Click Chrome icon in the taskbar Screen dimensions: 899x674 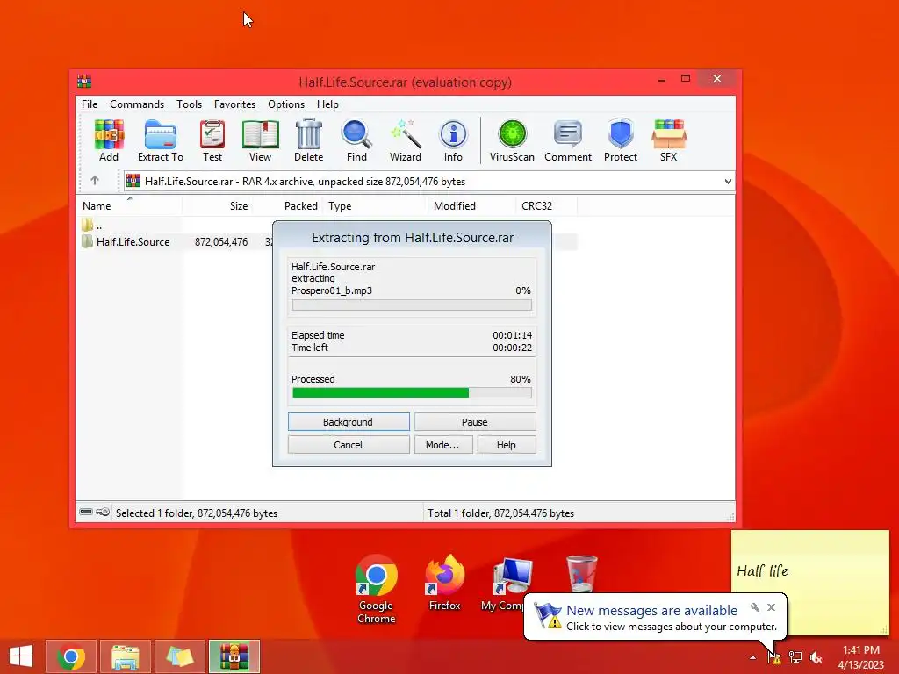coord(71,656)
